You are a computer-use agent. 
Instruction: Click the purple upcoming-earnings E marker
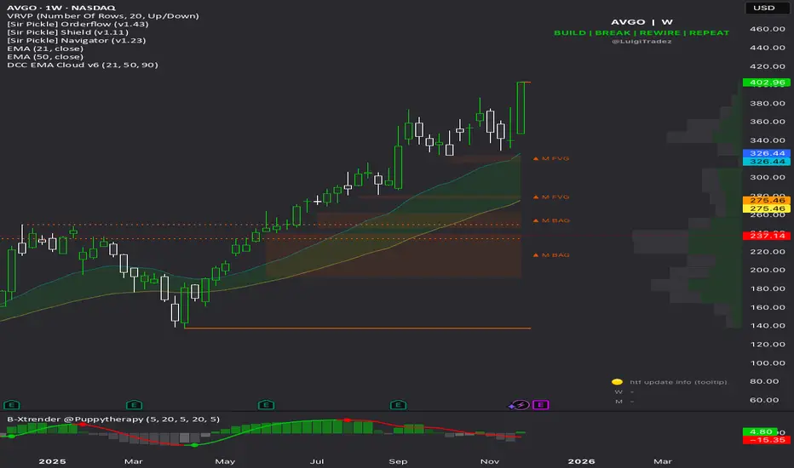point(541,405)
